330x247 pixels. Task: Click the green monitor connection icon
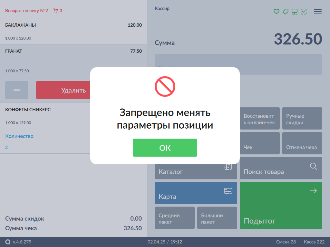click(x=294, y=12)
